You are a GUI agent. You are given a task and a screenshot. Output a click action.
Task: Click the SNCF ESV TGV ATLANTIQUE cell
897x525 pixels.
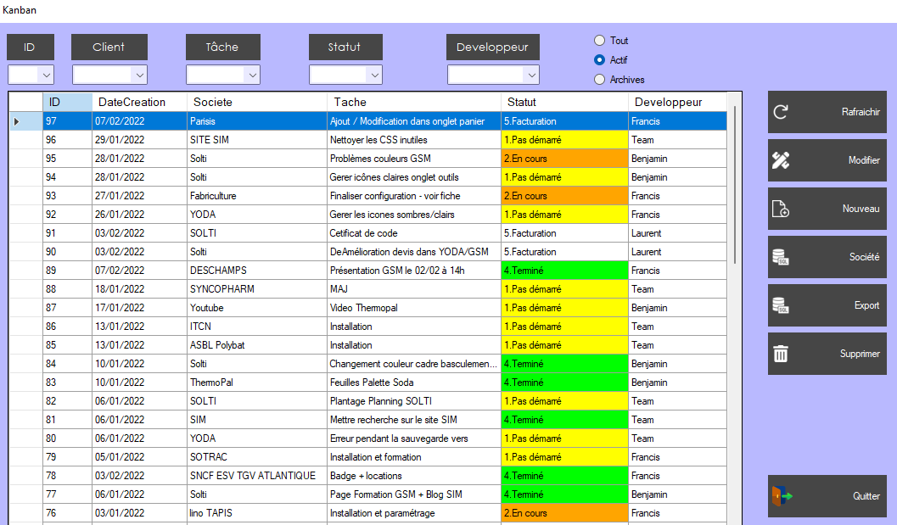coord(257,476)
